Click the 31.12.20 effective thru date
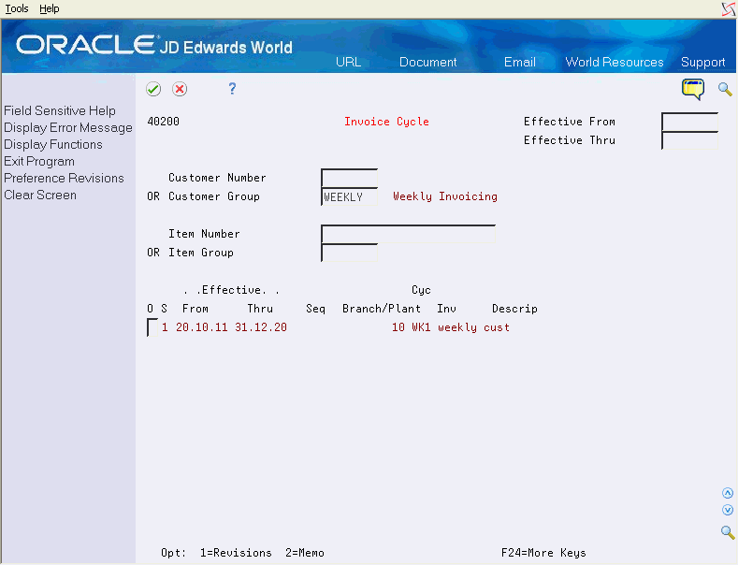This screenshot has height=565, width=738. click(x=261, y=327)
